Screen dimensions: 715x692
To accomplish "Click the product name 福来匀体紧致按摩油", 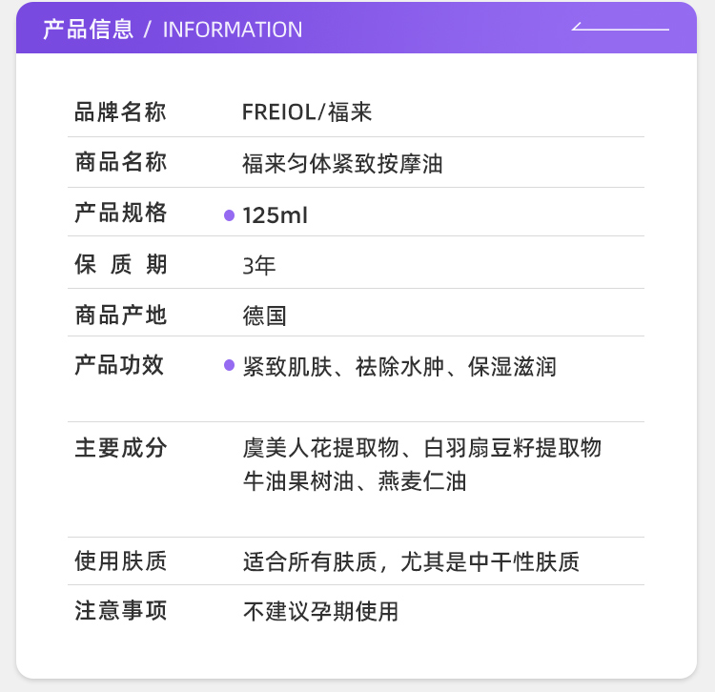I will tap(343, 164).
